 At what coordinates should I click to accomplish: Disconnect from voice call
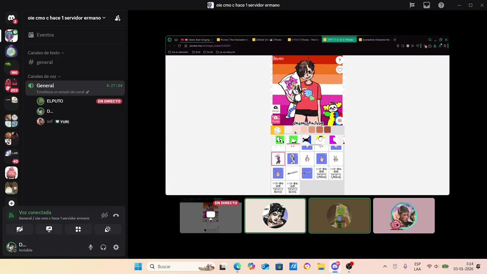[116, 215]
